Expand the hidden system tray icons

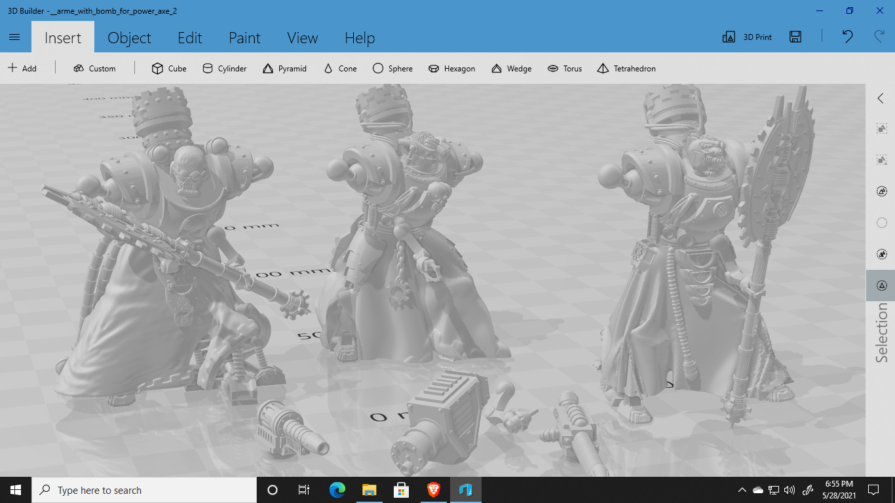pos(742,490)
